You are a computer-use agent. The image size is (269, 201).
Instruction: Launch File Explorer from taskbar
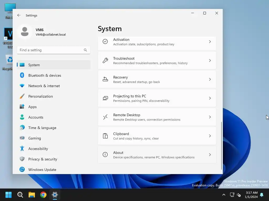click(x=32, y=195)
